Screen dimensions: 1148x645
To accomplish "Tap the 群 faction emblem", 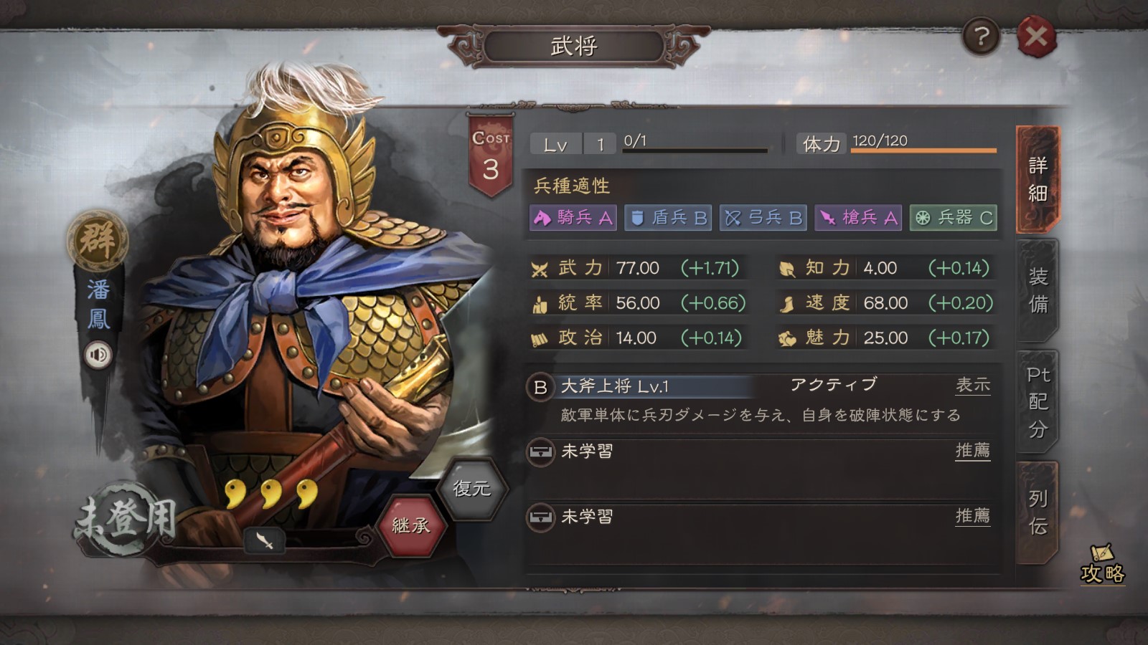I will coord(98,240).
